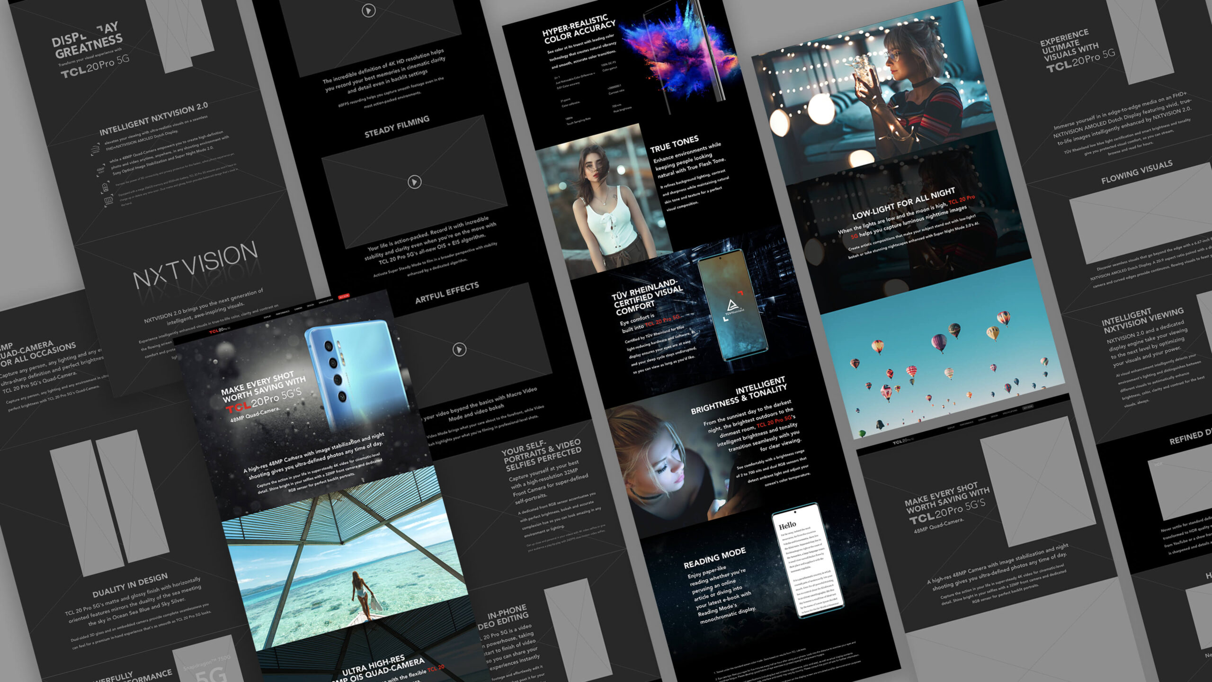
Task: Open DESIGN in the wireframe nav below the balloons
Action: coord(994,416)
